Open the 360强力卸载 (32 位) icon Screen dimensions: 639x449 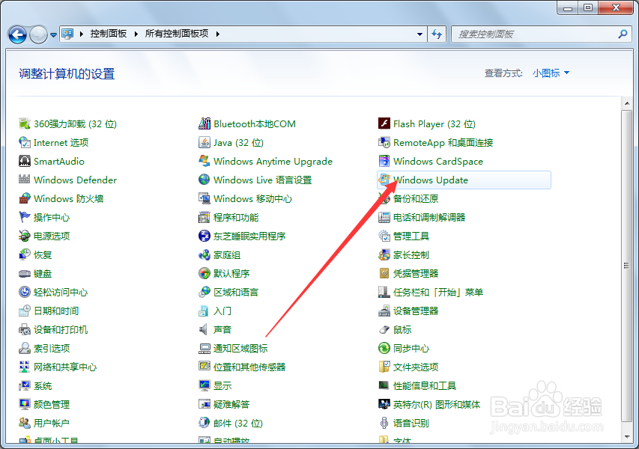point(25,123)
